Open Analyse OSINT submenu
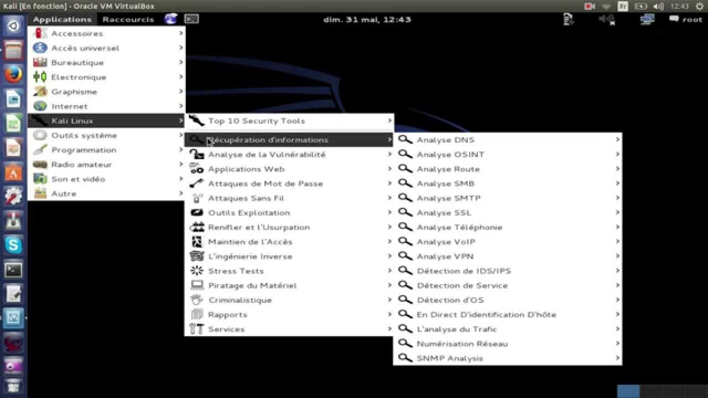708x398 pixels. (508, 154)
